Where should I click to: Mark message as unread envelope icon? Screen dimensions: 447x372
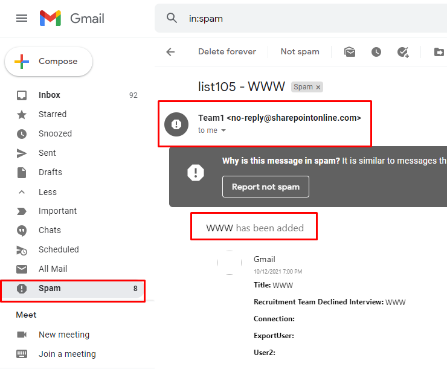pyautogui.click(x=350, y=52)
